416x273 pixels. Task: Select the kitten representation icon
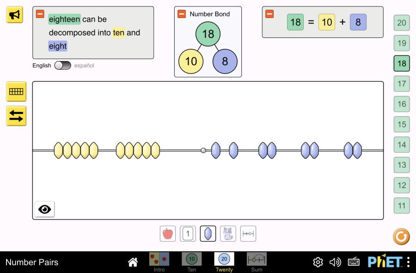pos(228,234)
